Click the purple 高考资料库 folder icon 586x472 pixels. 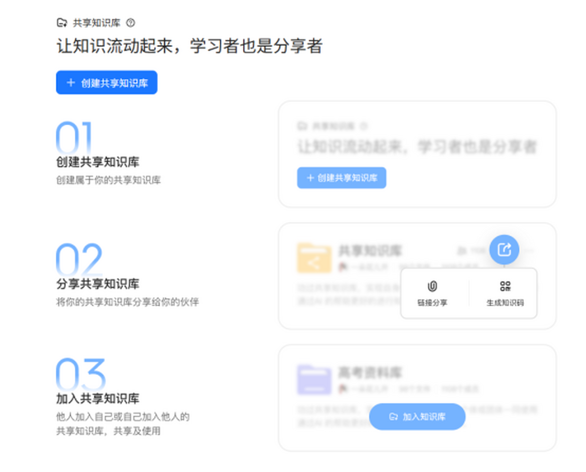[314, 379]
